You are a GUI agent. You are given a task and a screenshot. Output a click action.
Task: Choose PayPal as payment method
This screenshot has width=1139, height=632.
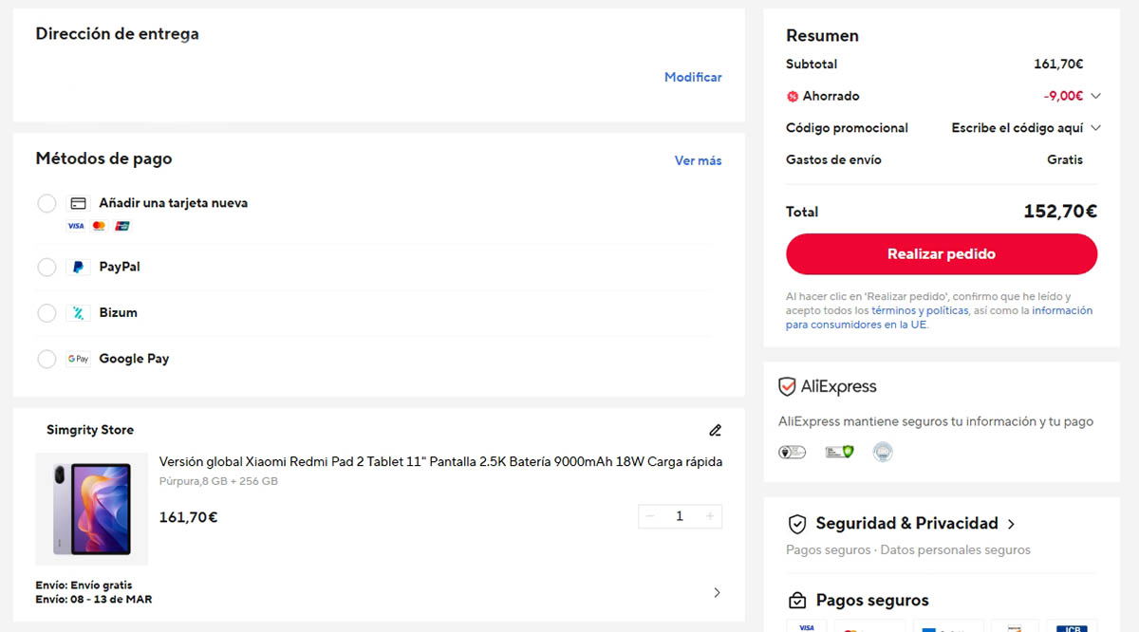pyautogui.click(x=47, y=267)
